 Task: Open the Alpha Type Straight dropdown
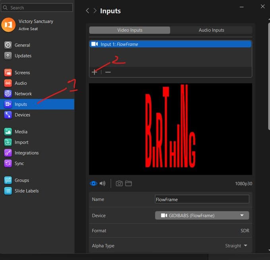click(236, 246)
